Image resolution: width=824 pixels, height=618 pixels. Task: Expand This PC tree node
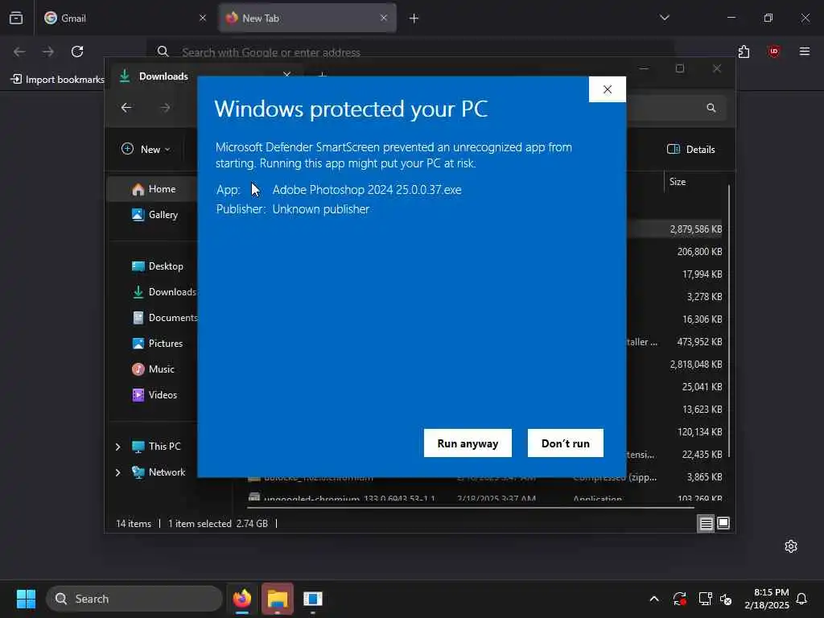tap(117, 446)
